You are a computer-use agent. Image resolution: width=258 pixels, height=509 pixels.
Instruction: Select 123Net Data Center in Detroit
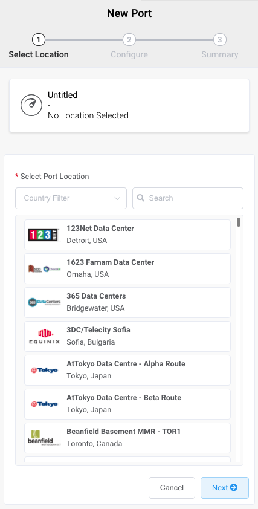coord(127,235)
